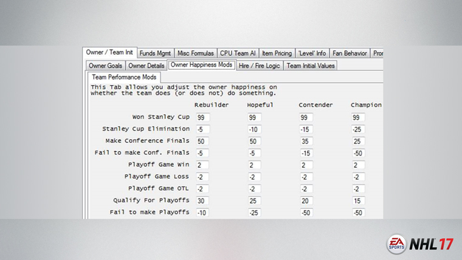462x260 pixels.
Task: Select the Team Performance Mods tab
Action: click(x=124, y=77)
